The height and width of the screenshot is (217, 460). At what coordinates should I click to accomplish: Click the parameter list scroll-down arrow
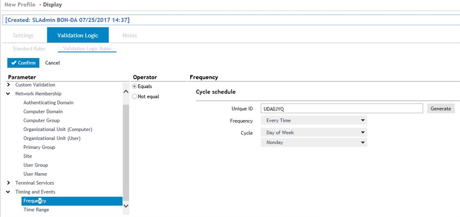[126, 206]
